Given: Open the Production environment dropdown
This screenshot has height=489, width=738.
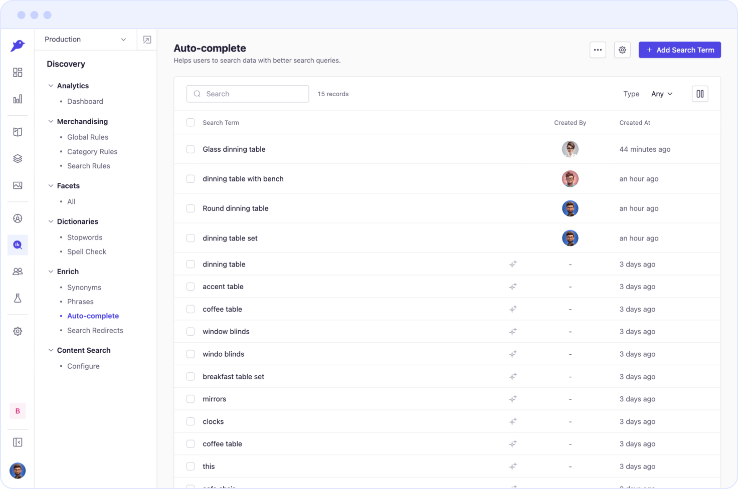Looking at the screenshot, I should (x=85, y=40).
